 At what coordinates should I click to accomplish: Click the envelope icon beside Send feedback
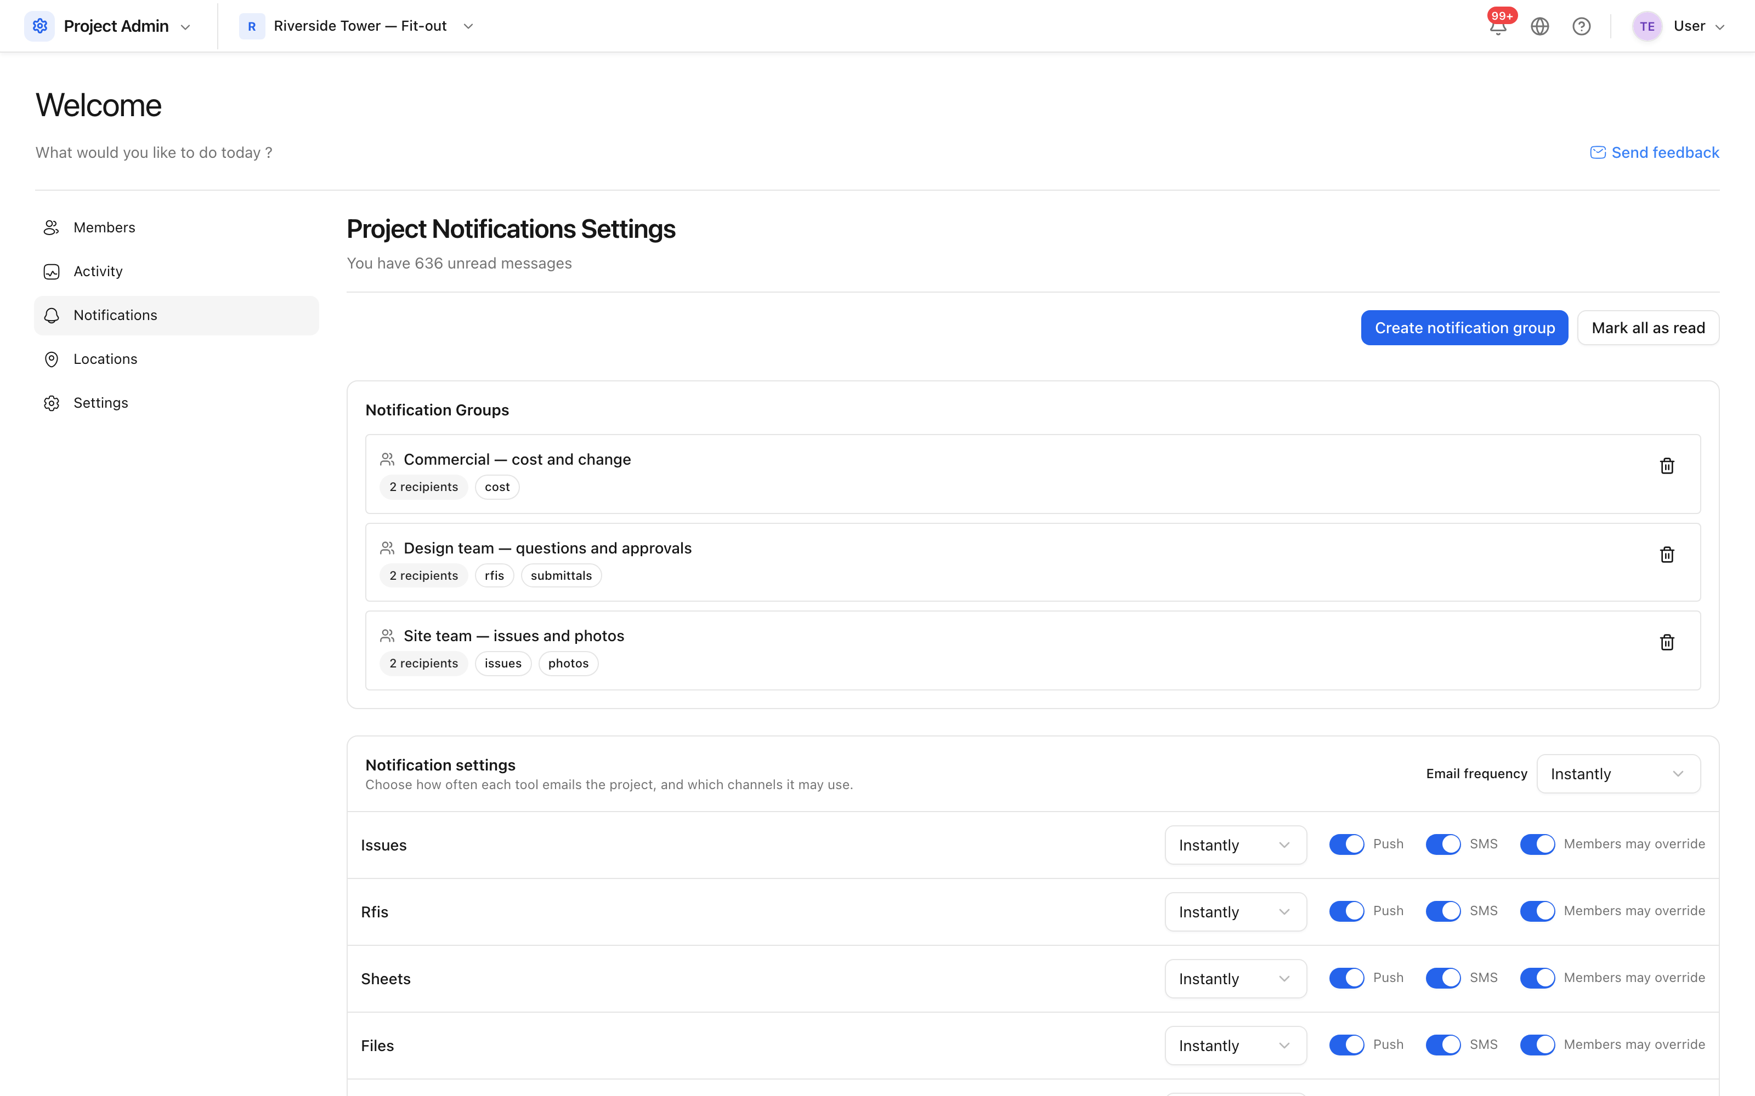pos(1598,152)
